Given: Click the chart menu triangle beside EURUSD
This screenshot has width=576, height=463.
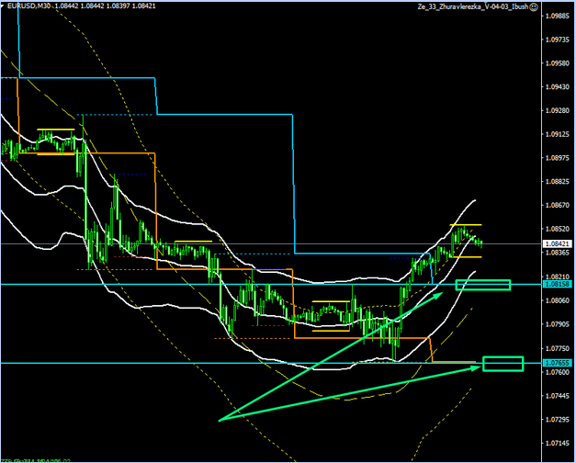Looking at the screenshot, I should pos(5,6).
